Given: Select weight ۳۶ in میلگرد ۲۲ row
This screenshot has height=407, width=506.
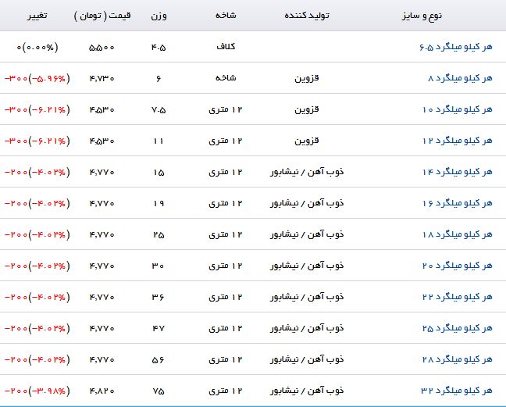Looking at the screenshot, I should (158, 298).
